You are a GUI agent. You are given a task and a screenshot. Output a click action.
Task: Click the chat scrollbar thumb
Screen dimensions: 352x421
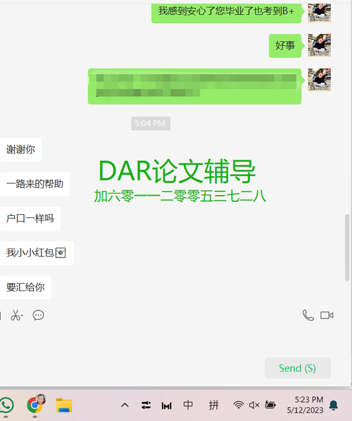(347, 248)
